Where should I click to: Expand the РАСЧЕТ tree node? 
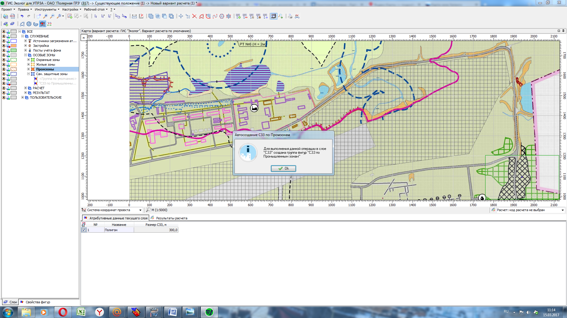(25, 88)
